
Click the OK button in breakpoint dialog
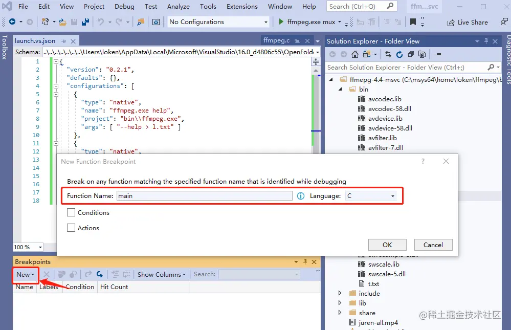pyautogui.click(x=387, y=245)
